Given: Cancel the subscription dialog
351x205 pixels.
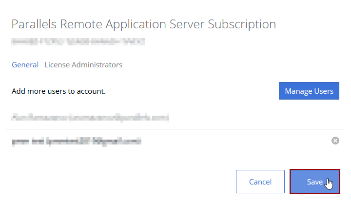Looking at the screenshot, I should pos(260,182).
